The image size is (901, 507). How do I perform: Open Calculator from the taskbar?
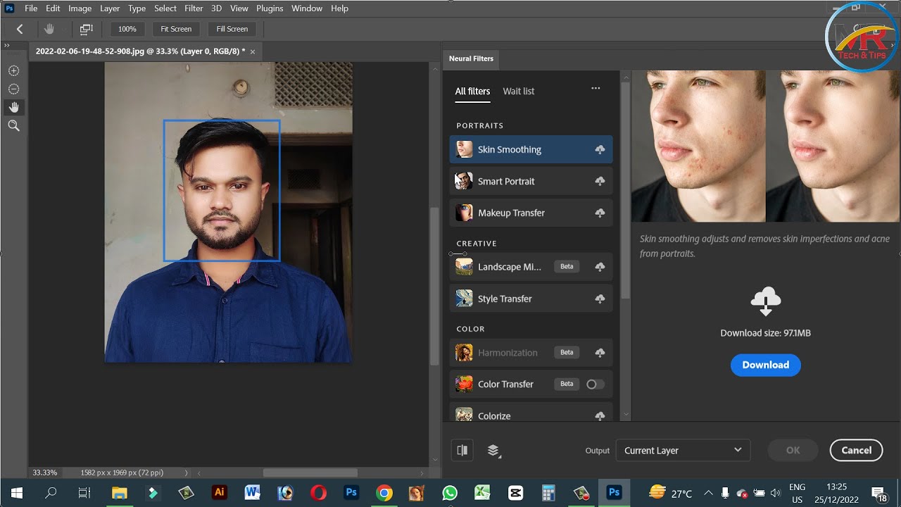548,493
